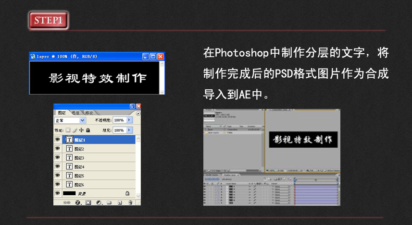Viewport: 412px width, 225px height.
Task: Click the T thumbnail of 图层1
Action: pos(69,140)
